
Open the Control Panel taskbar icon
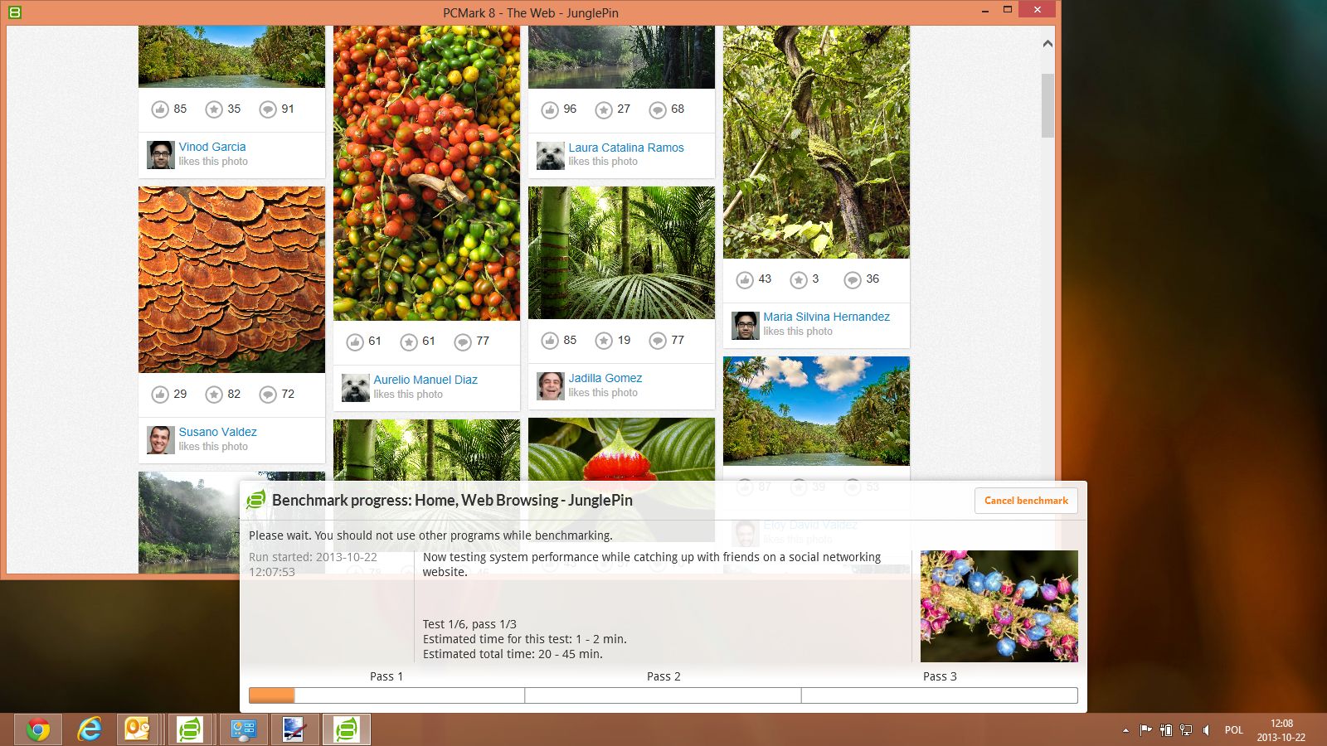tap(243, 729)
